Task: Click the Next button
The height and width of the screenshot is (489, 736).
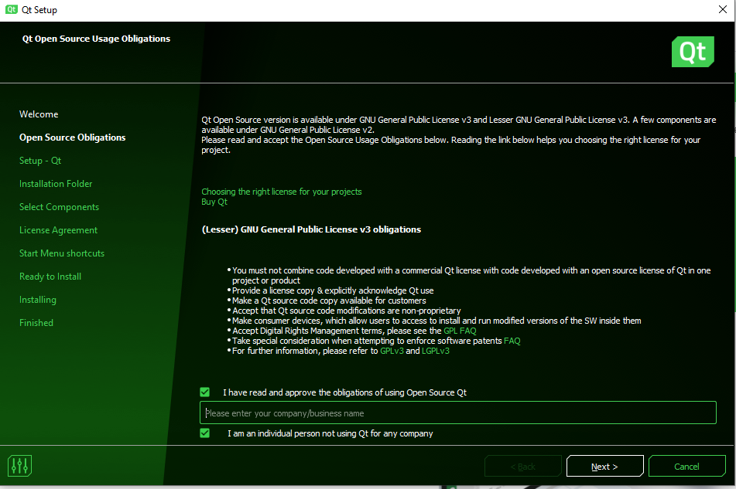Action: click(604, 466)
